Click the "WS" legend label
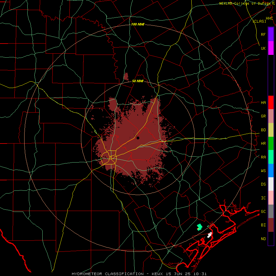Viewport: 276px width, 276px height. tap(263, 171)
